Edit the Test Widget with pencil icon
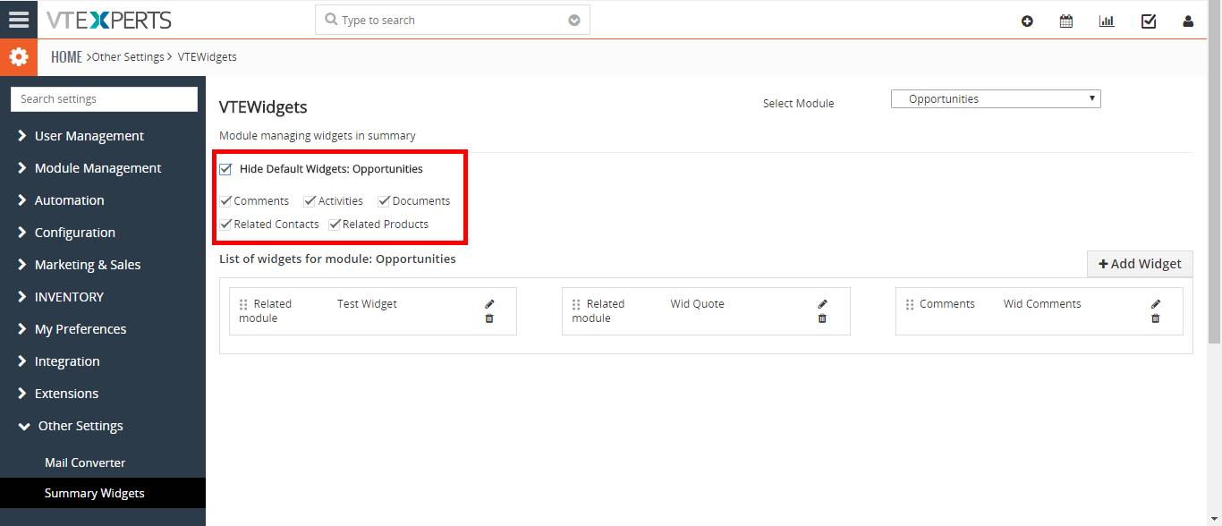 (489, 304)
